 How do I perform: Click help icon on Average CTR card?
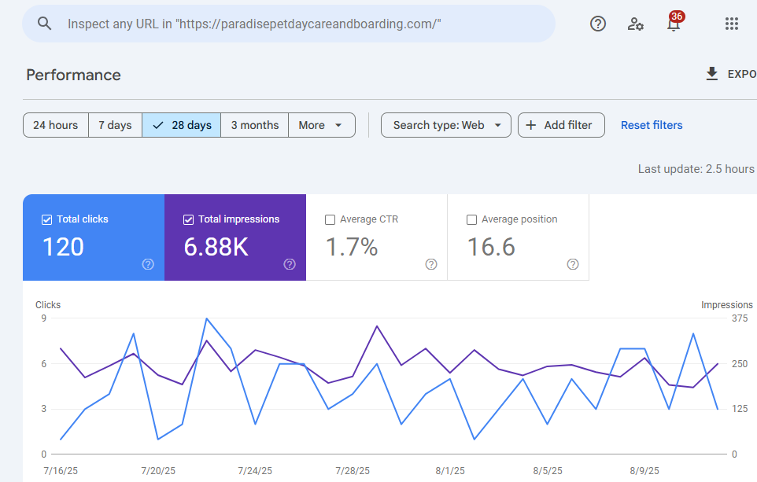click(431, 264)
